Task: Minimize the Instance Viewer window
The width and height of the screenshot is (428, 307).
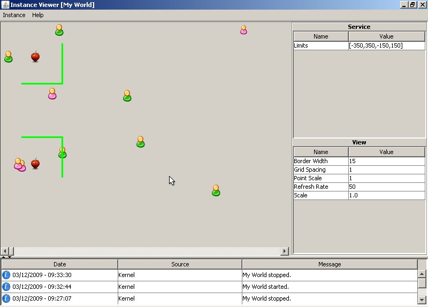Action: point(404,5)
